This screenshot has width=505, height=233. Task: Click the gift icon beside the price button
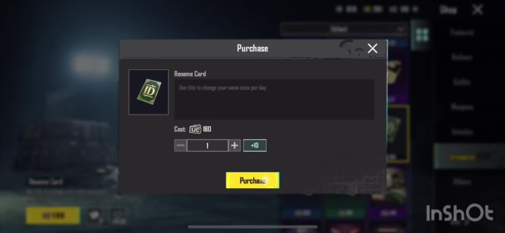[x=95, y=216]
